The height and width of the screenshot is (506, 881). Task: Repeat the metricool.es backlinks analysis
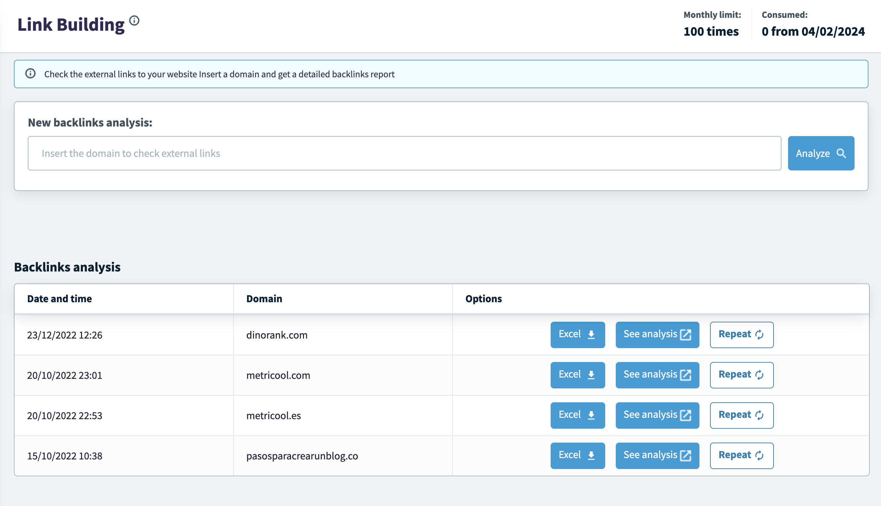point(741,415)
